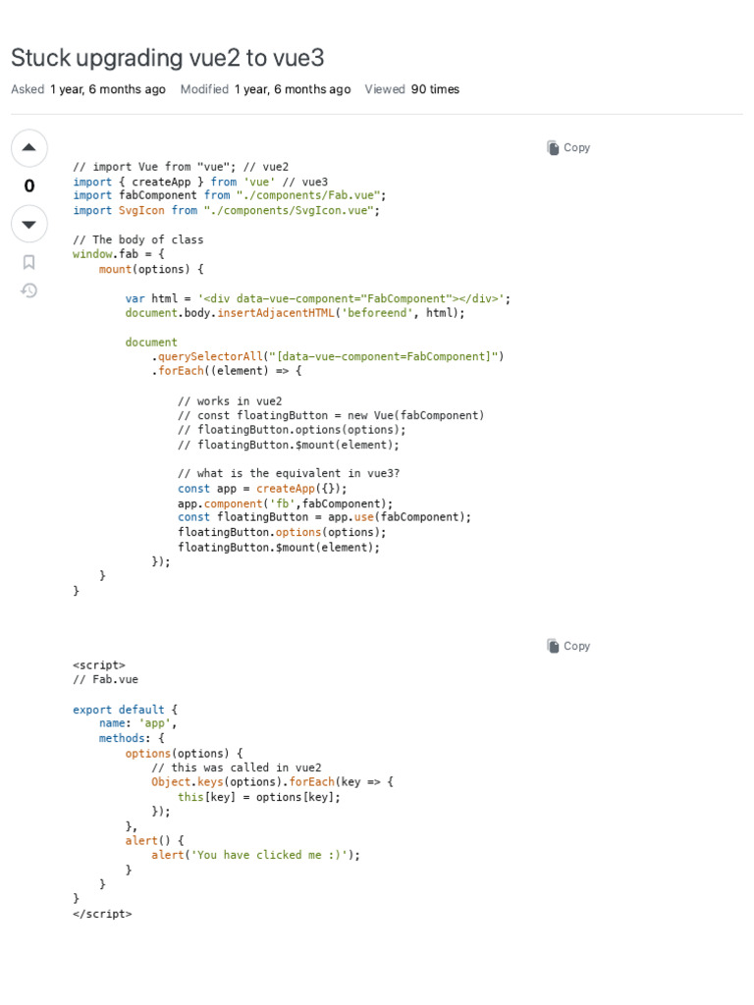Viewport: 754px width, 1005px height.
Task: Click the comment "// what is the equivalent in vue3?"
Action: pyautogui.click(x=289, y=473)
